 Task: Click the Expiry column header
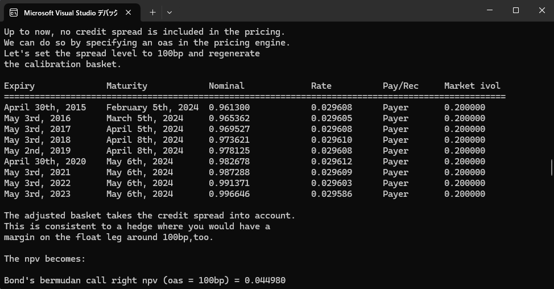[x=19, y=86]
